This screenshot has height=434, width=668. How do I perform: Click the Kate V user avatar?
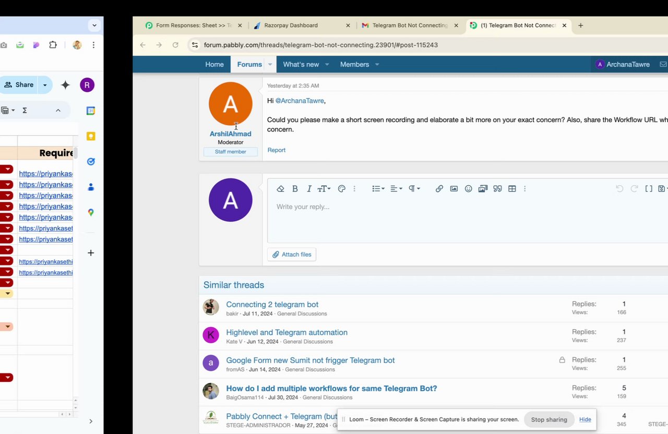tap(211, 335)
